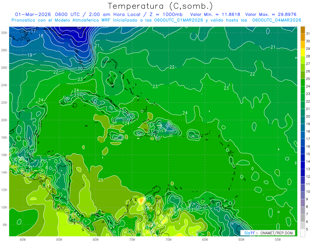This screenshot has height=243, width=315.
Task: Click the orange hotspot near 74W 11N
Action: pos(141,200)
